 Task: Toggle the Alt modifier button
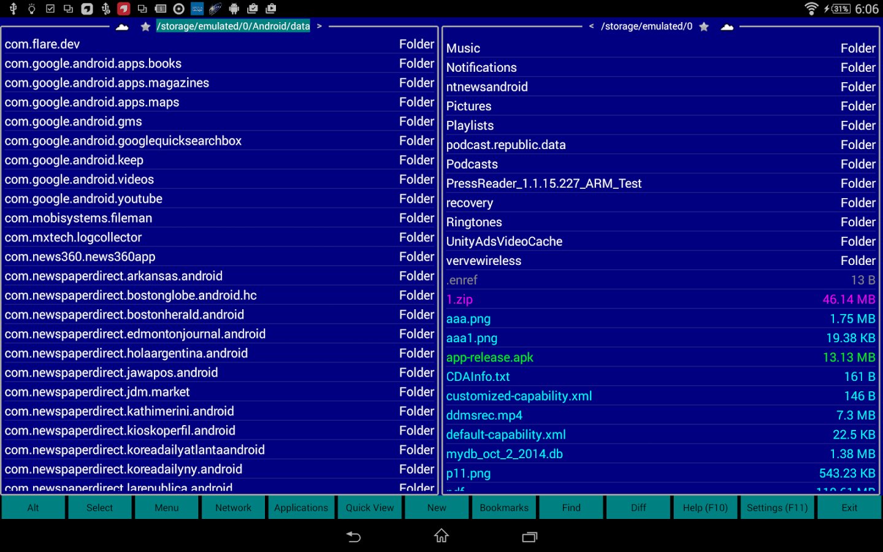[33, 508]
